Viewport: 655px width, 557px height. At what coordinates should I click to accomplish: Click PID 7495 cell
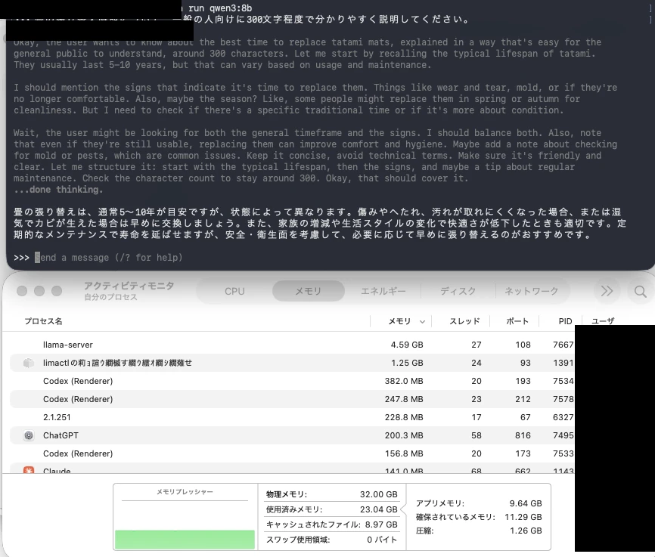563,435
